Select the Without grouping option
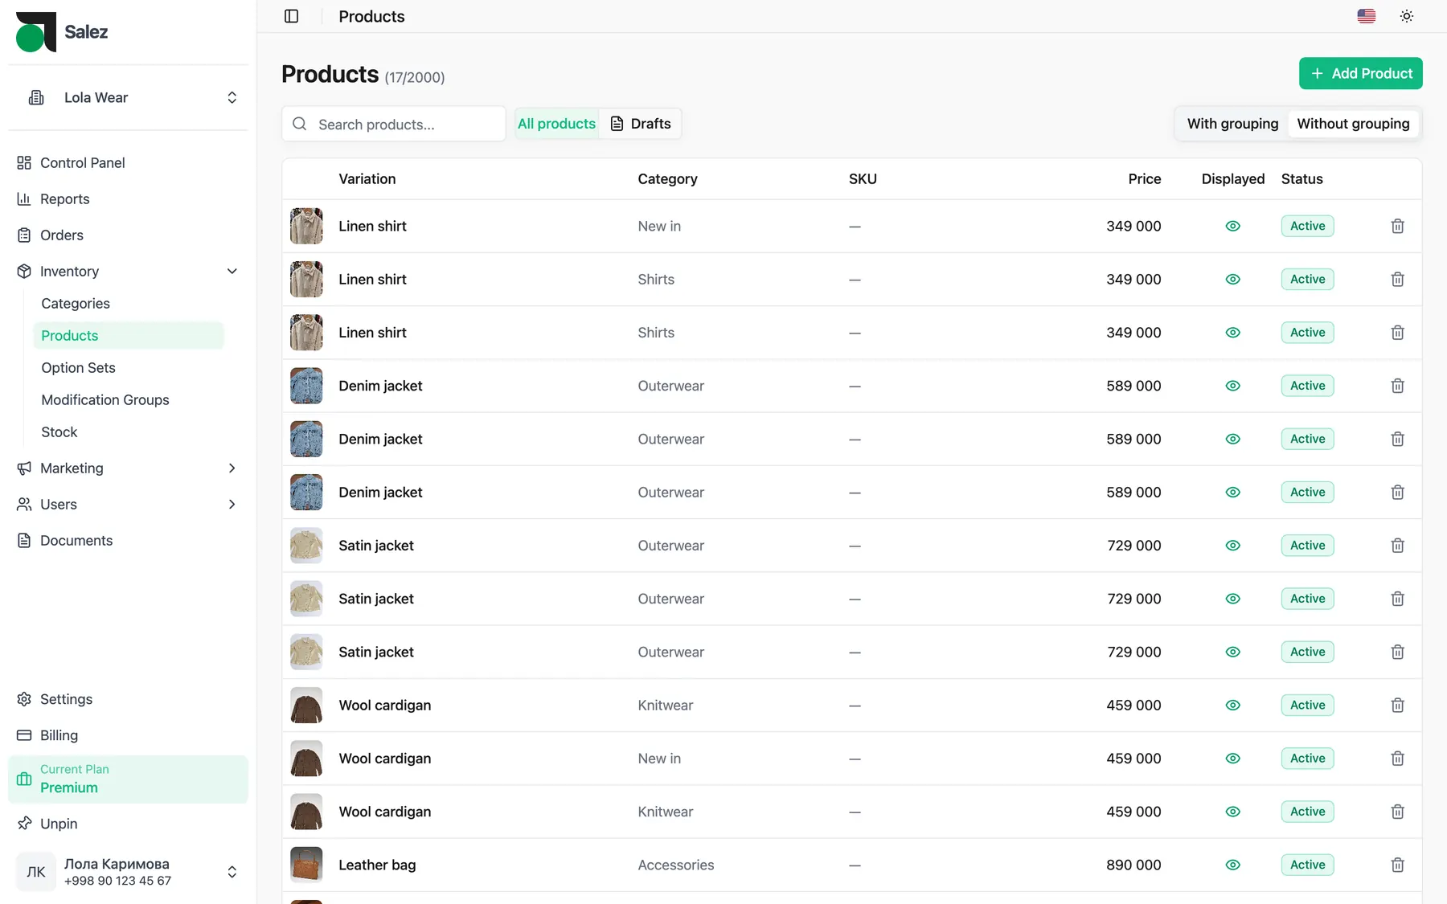 coord(1353,124)
